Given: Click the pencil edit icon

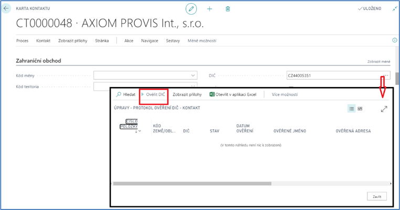Looking at the screenshot, I should coord(191,9).
